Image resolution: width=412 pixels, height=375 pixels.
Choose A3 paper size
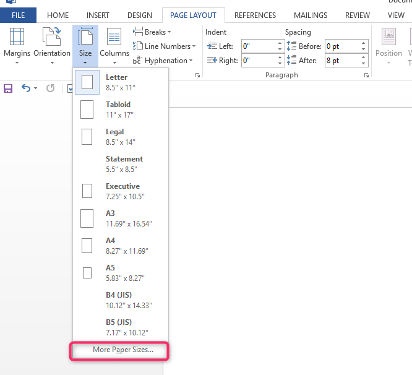[x=121, y=218]
